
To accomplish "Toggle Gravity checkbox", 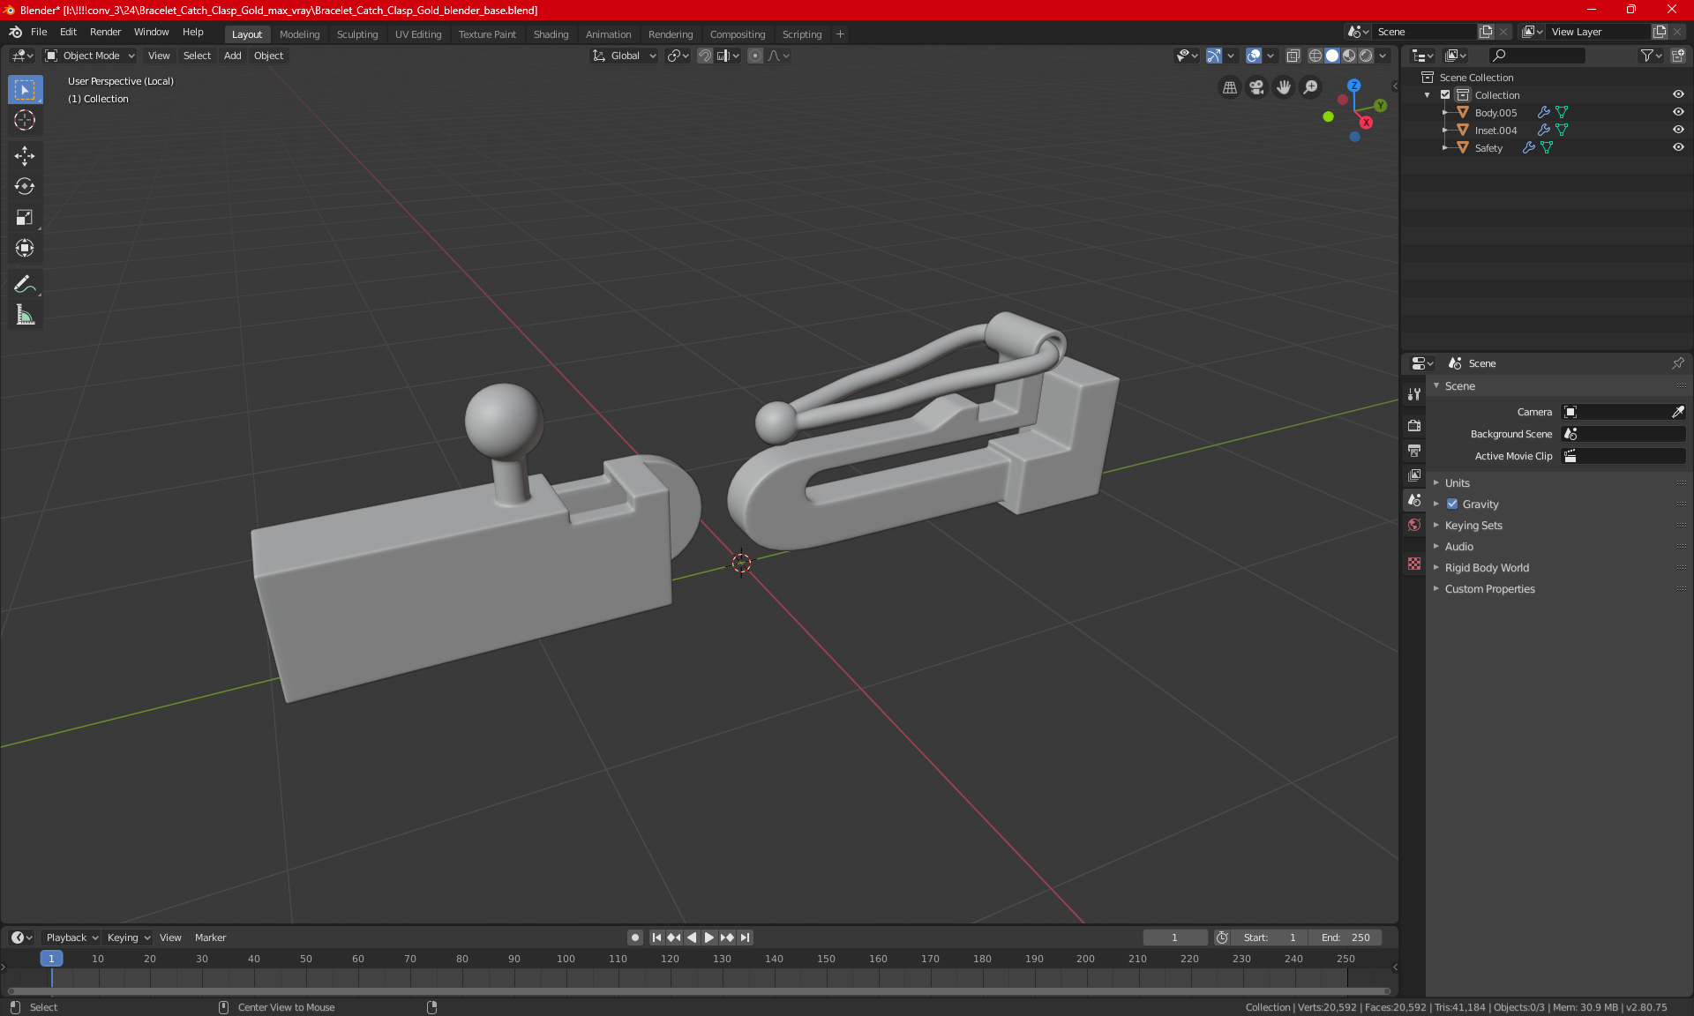I will click(1452, 504).
